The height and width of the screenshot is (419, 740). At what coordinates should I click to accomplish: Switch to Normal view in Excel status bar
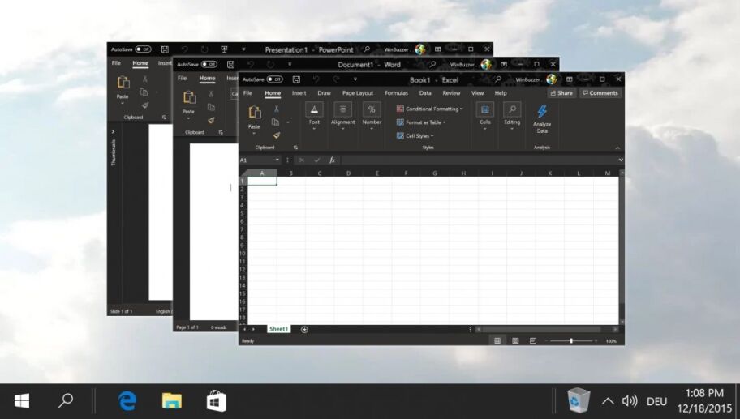click(497, 340)
